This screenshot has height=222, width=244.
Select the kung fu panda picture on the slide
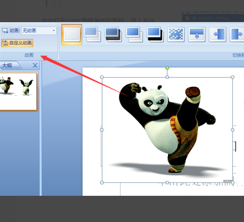pos(167,130)
